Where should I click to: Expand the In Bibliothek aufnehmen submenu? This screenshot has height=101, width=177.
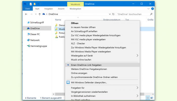(102, 96)
